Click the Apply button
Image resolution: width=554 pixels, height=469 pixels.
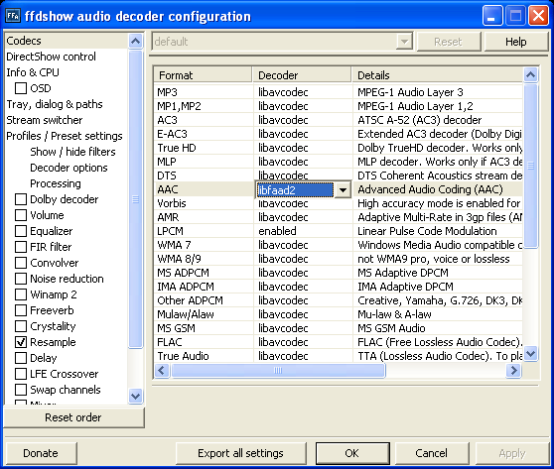[x=512, y=453]
